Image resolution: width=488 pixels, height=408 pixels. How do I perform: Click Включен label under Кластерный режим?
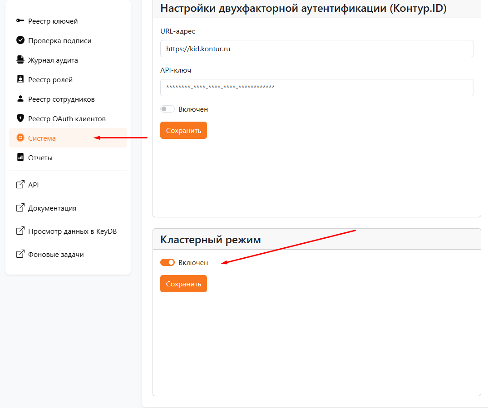click(193, 263)
